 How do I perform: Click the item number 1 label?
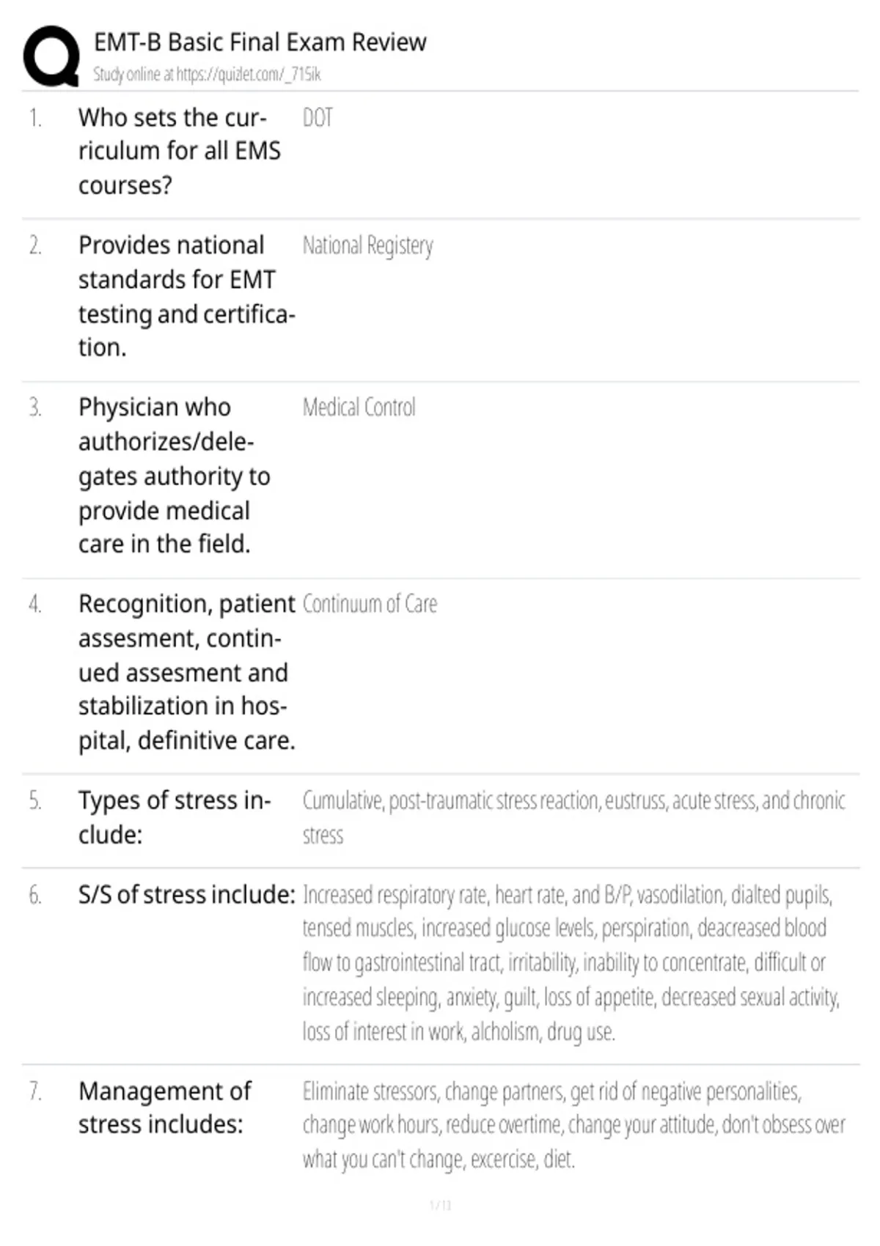point(35,118)
